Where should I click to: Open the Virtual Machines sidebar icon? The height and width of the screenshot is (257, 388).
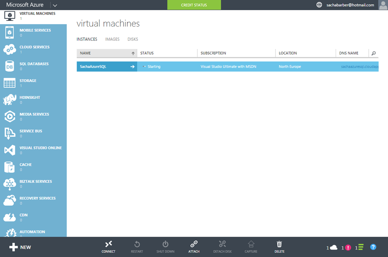point(9,16)
